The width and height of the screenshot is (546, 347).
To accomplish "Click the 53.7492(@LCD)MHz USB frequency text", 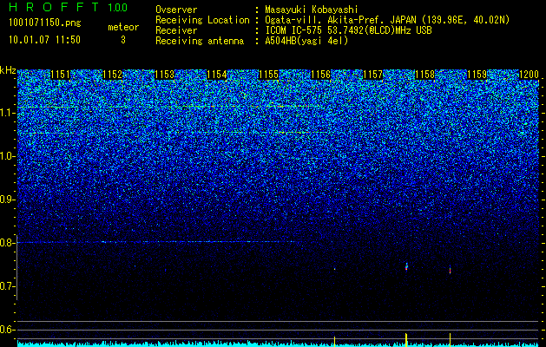I will click(378, 30).
